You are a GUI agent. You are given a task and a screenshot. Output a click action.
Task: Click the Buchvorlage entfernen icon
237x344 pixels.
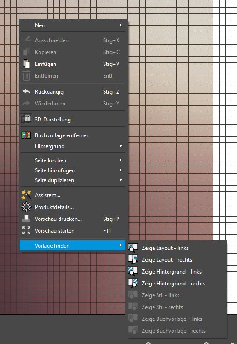click(x=26, y=135)
